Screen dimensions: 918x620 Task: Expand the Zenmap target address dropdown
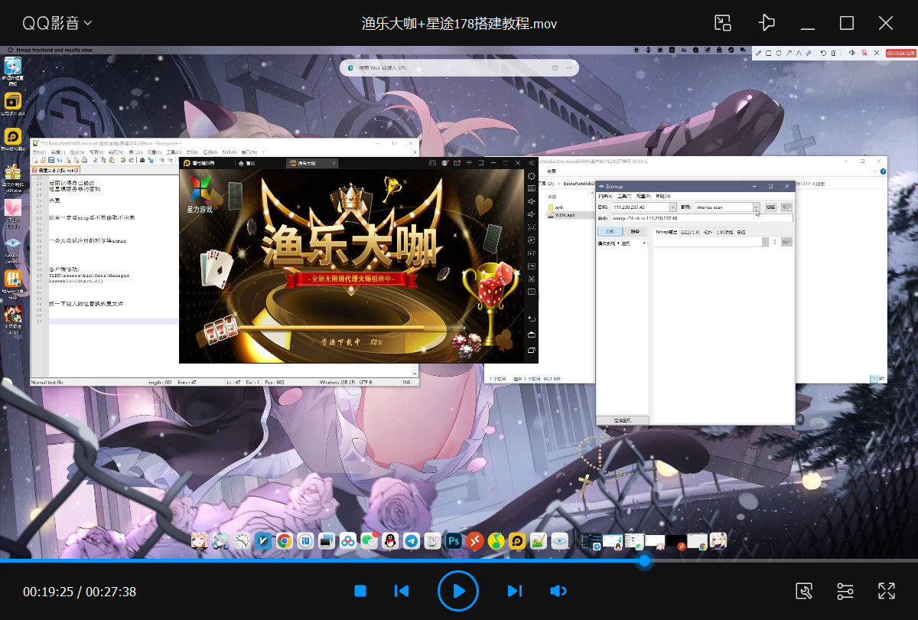[x=673, y=207]
